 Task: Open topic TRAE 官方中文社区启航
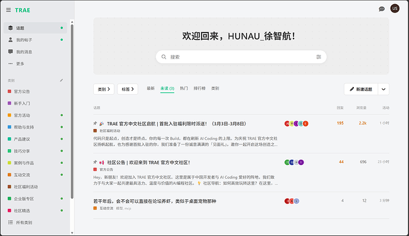177,124
